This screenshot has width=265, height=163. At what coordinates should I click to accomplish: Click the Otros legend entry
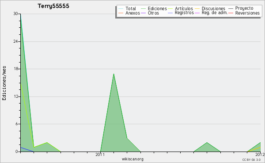pyautogui.click(x=150, y=13)
